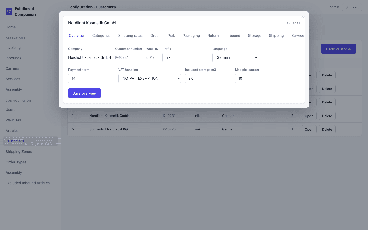The image size is (368, 230).
Task: Click the Prefix input field
Action: click(x=185, y=57)
